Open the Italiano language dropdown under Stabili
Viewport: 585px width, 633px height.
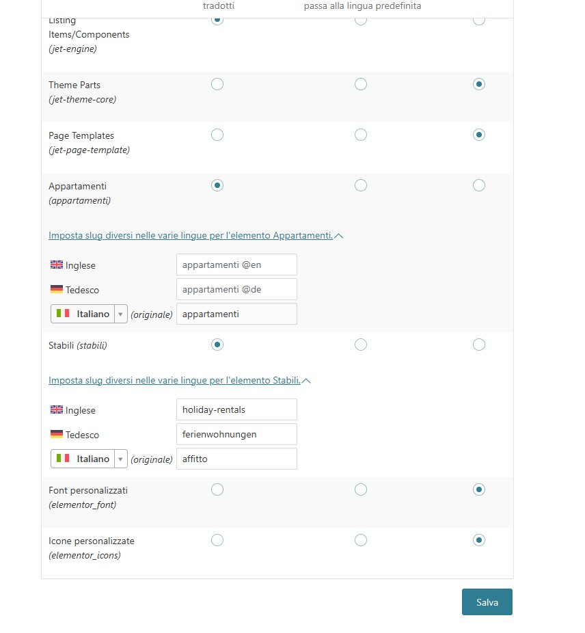(x=89, y=459)
